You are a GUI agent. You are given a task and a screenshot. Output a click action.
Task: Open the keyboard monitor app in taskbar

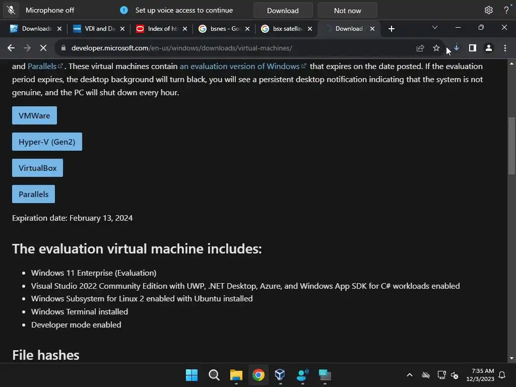pyautogui.click(x=325, y=375)
